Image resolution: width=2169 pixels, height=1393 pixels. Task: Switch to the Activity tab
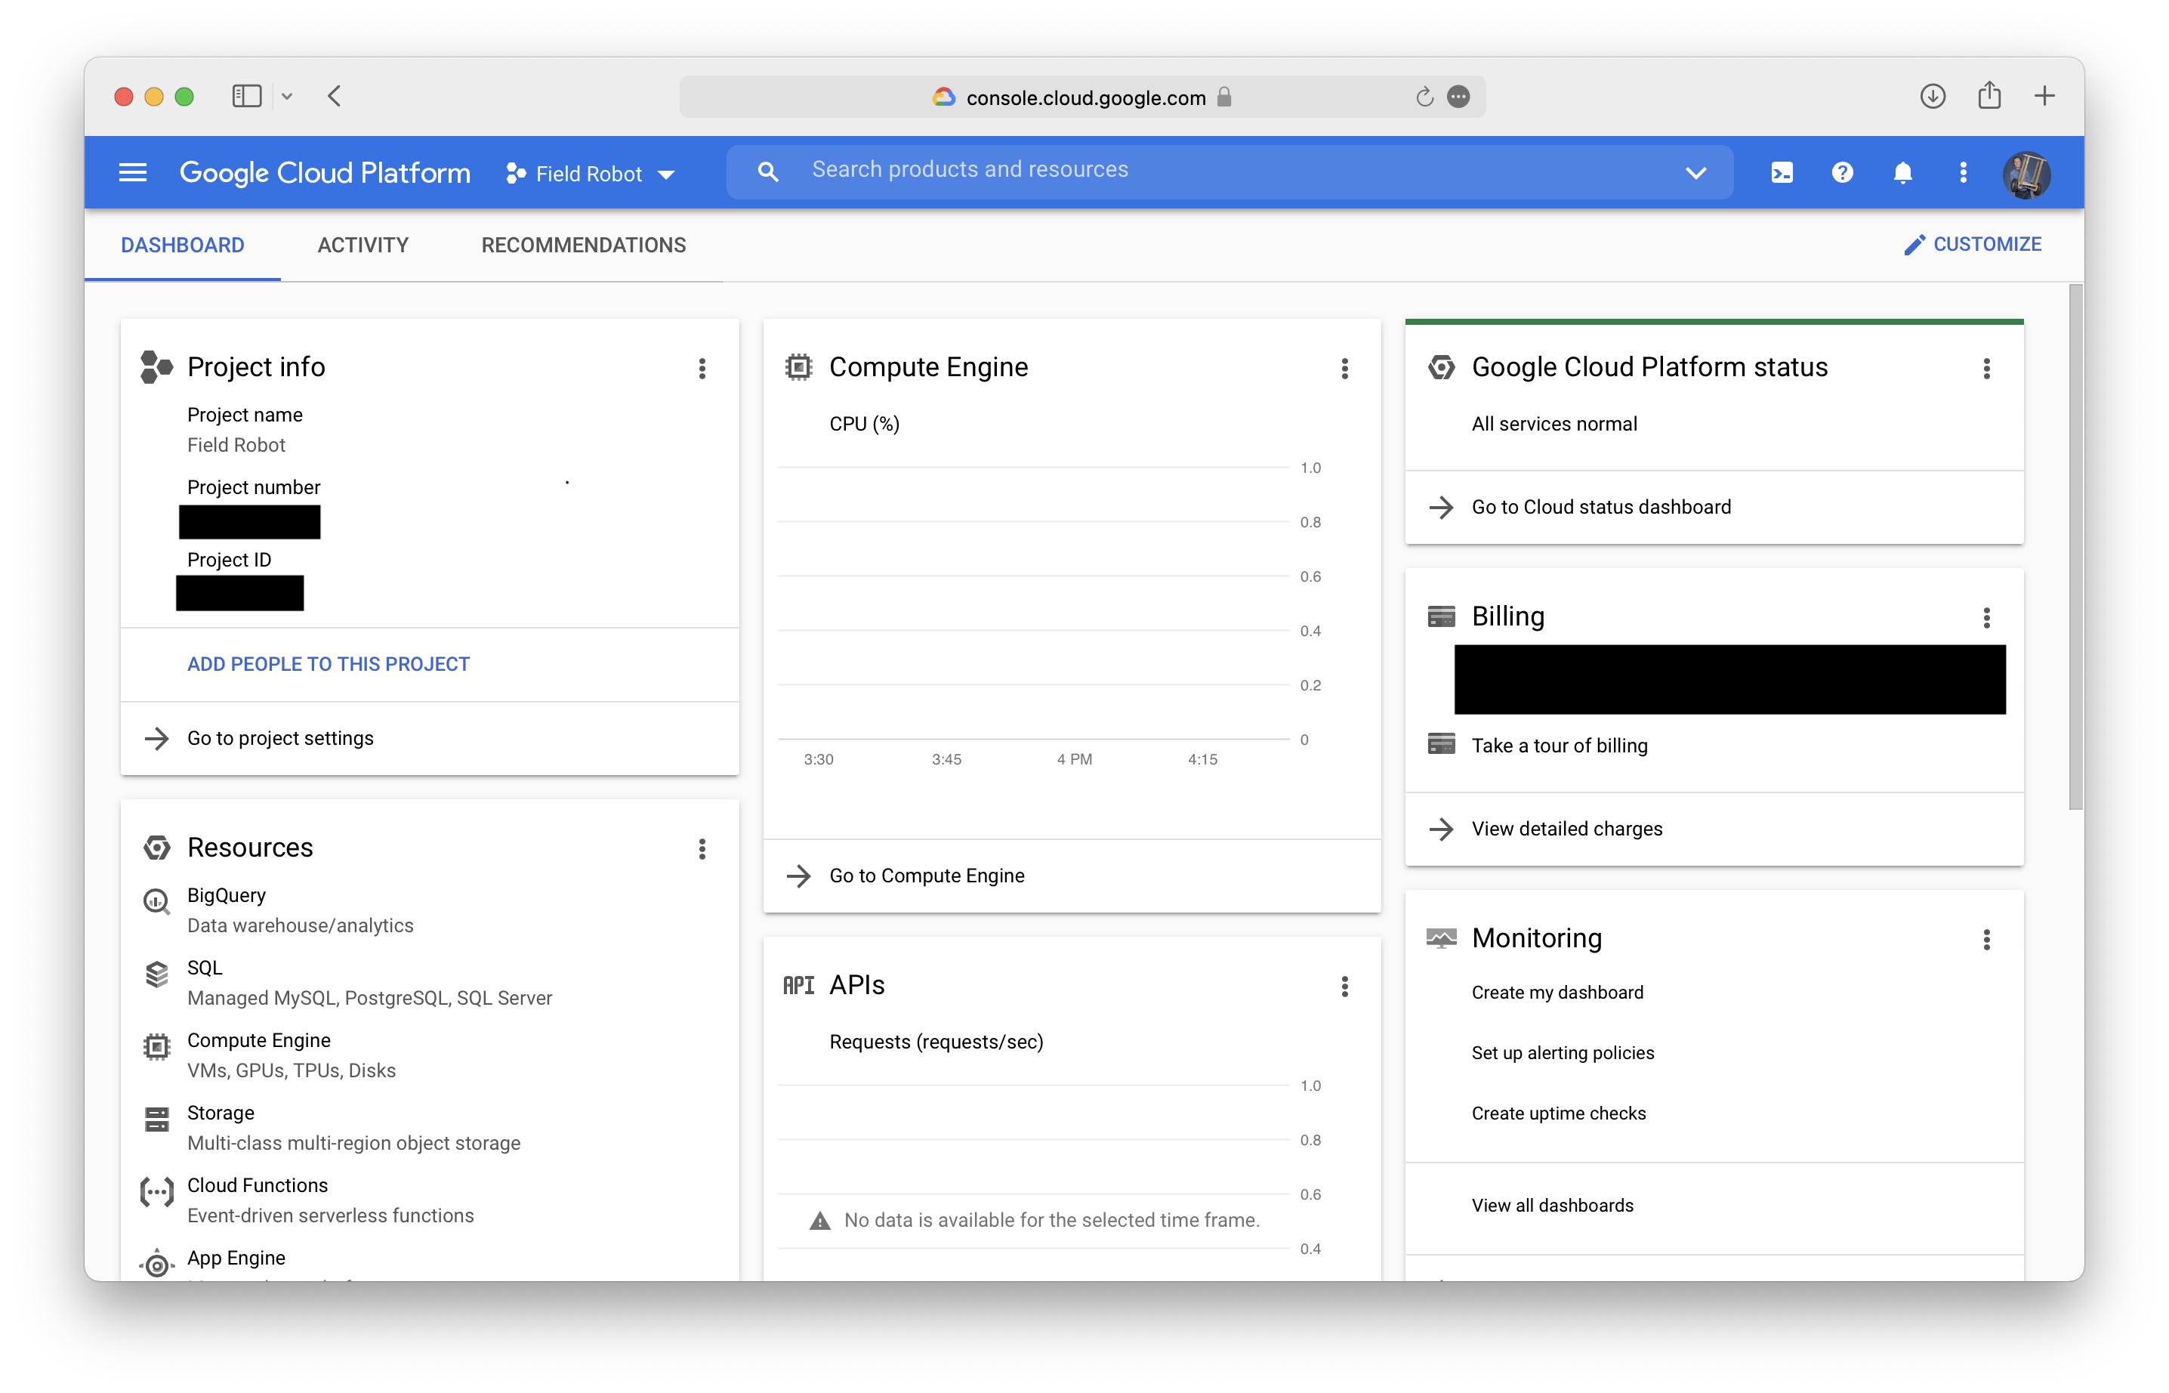click(x=363, y=245)
